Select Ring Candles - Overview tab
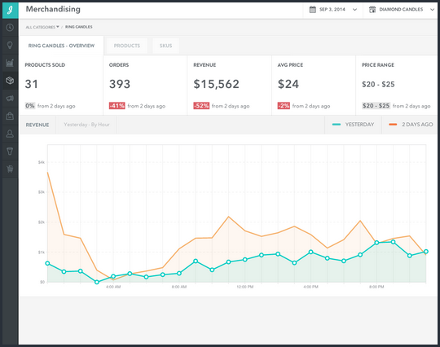440x347 pixels. click(61, 46)
